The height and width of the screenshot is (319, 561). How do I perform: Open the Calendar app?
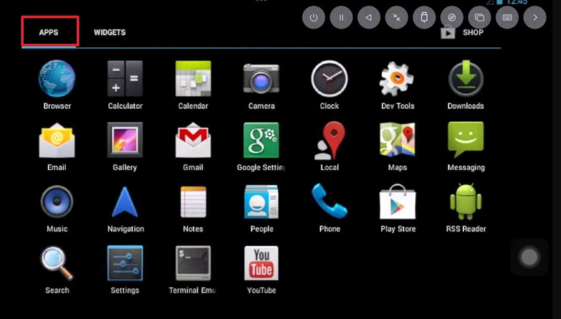pos(193,79)
